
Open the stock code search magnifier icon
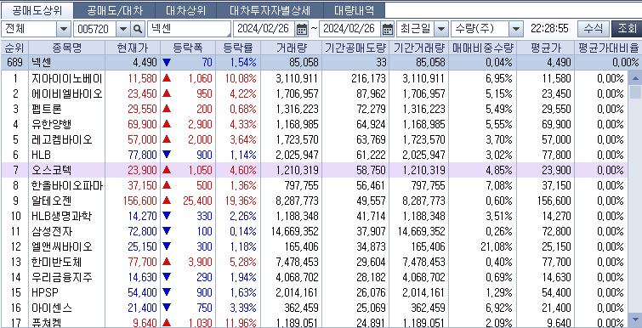[x=138, y=29]
